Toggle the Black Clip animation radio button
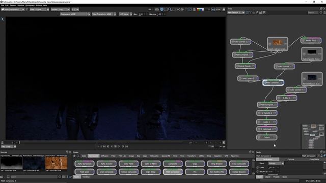Screen dimensions: 326x183 coord(258,172)
